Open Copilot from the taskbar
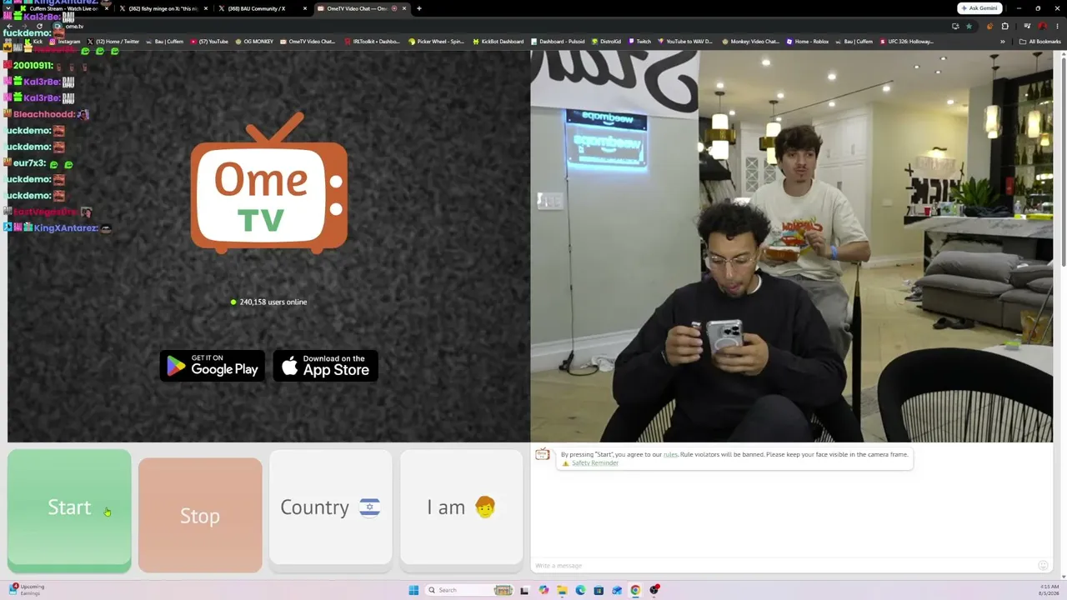1067x600 pixels. coord(544,590)
